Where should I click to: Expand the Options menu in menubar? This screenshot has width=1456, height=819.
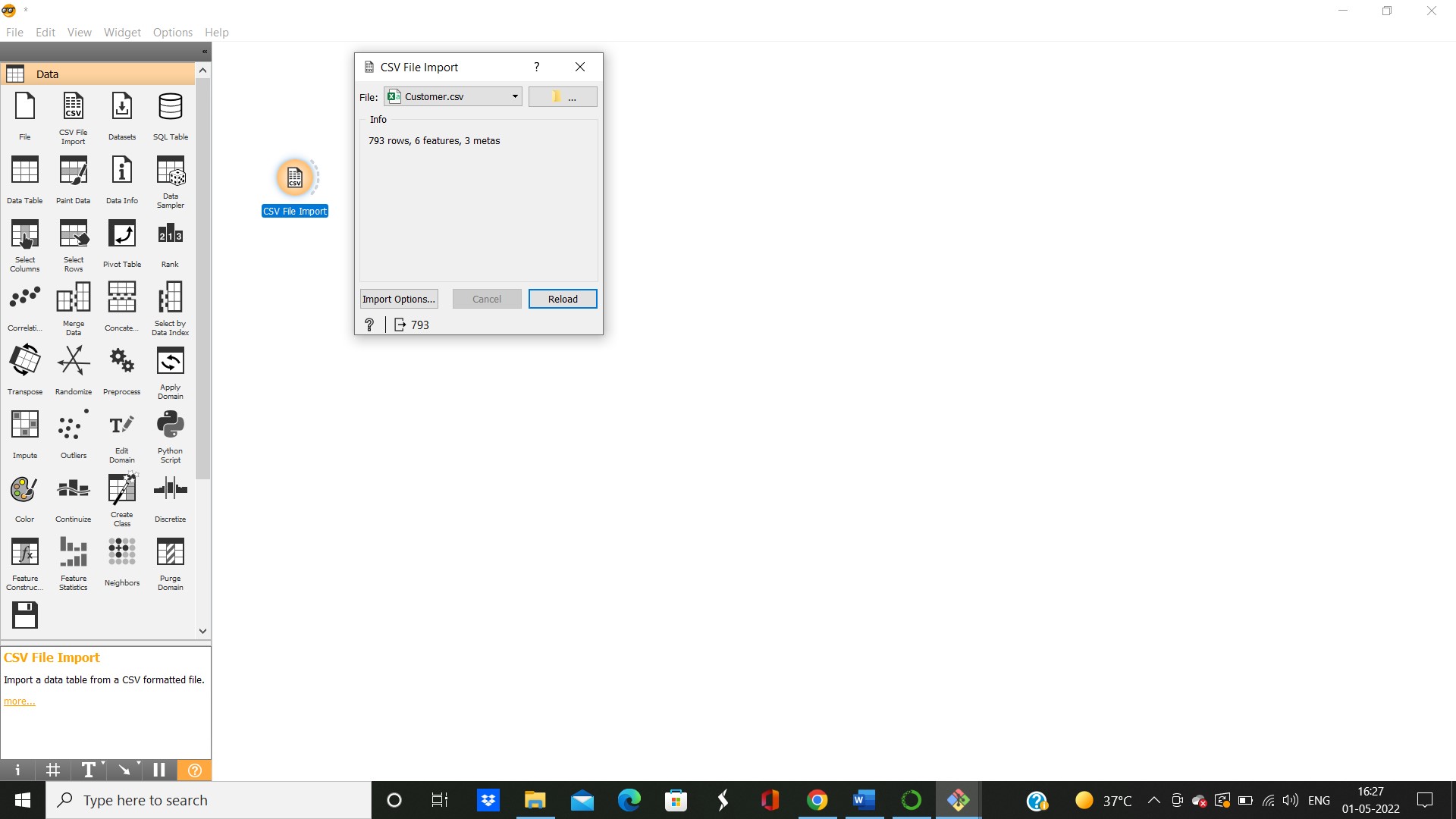click(172, 32)
